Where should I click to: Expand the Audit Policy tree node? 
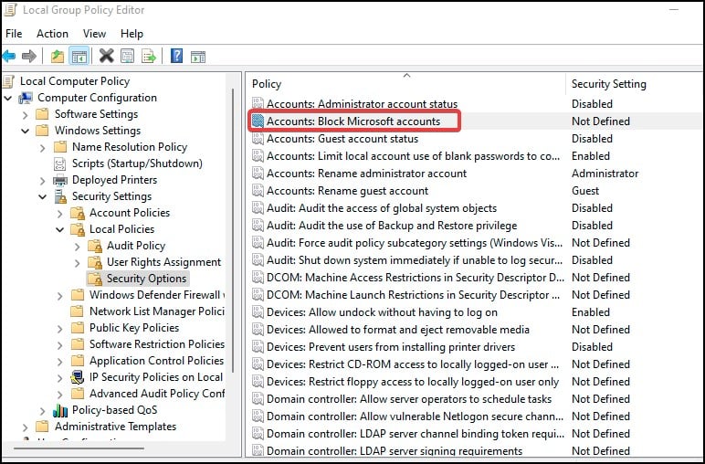[78, 246]
